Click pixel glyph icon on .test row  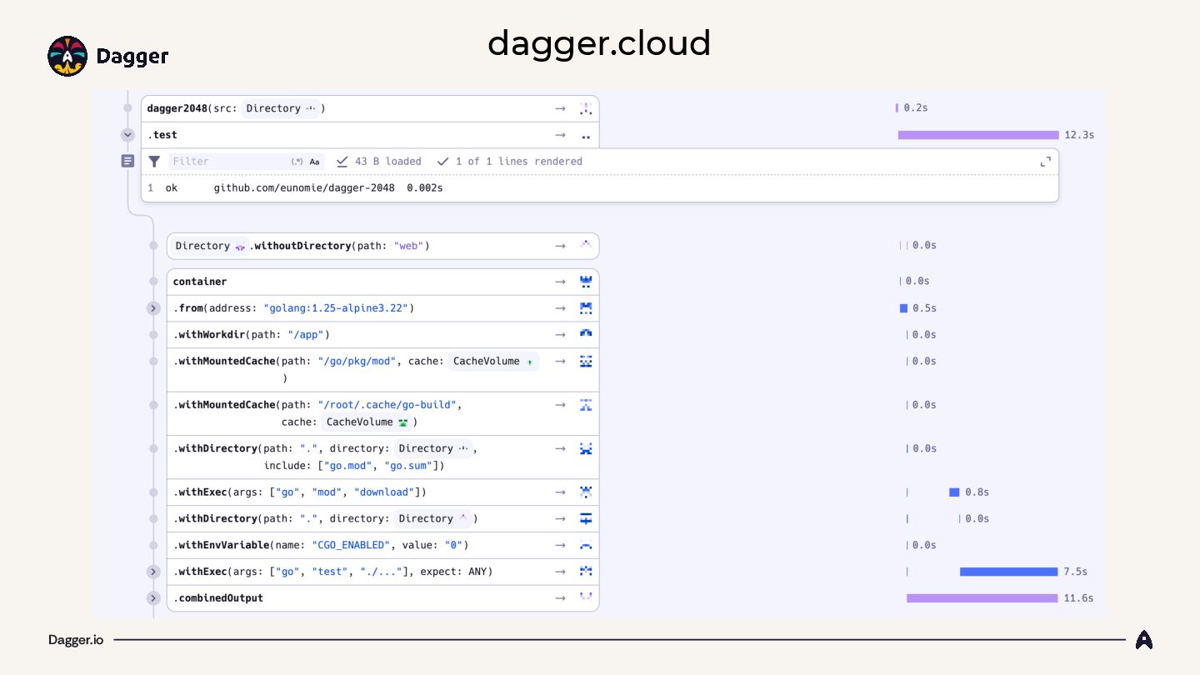point(586,136)
